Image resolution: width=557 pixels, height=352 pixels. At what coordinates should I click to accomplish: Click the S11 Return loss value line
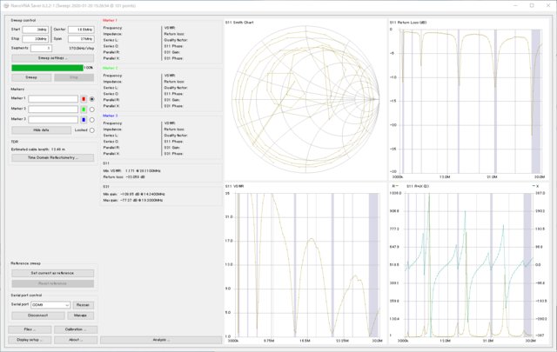coord(124,176)
